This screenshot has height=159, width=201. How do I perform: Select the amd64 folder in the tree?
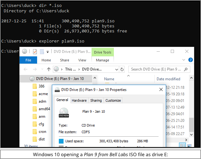coord(44,109)
